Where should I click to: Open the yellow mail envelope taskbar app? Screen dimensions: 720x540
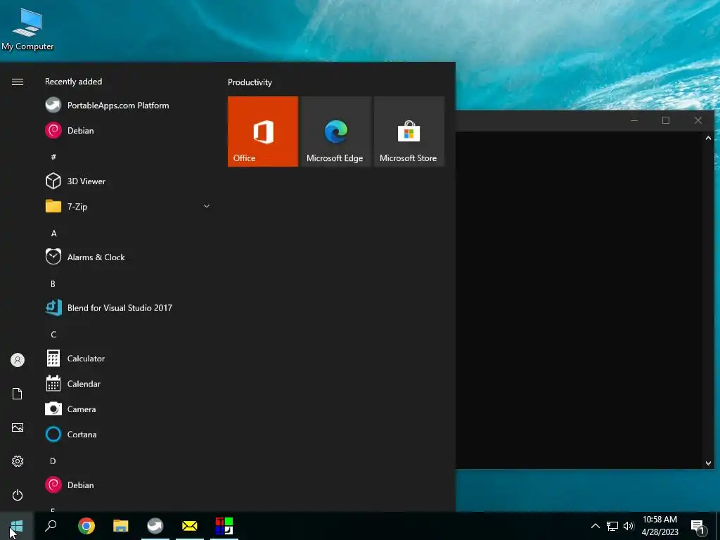coord(190,526)
